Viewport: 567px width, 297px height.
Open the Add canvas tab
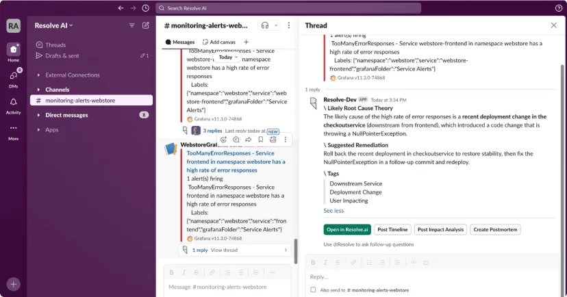(x=218, y=42)
